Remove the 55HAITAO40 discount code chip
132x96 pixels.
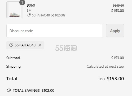coord(40,45)
